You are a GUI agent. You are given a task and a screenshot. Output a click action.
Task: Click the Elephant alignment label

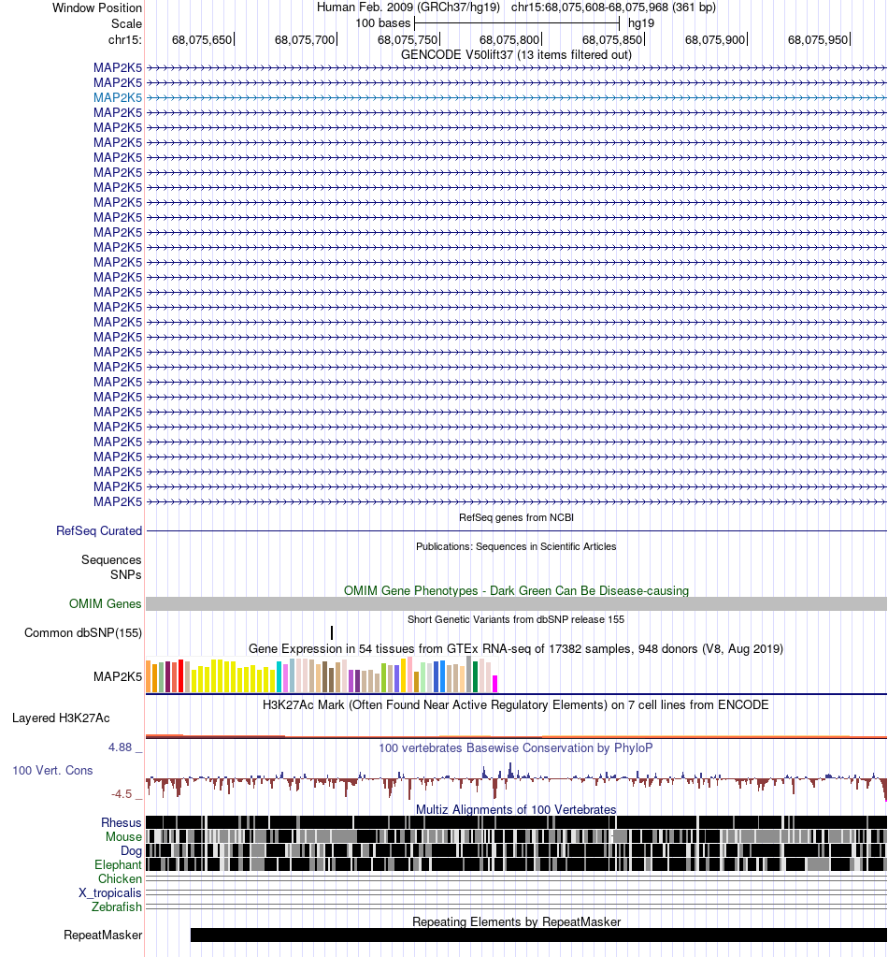point(119,864)
